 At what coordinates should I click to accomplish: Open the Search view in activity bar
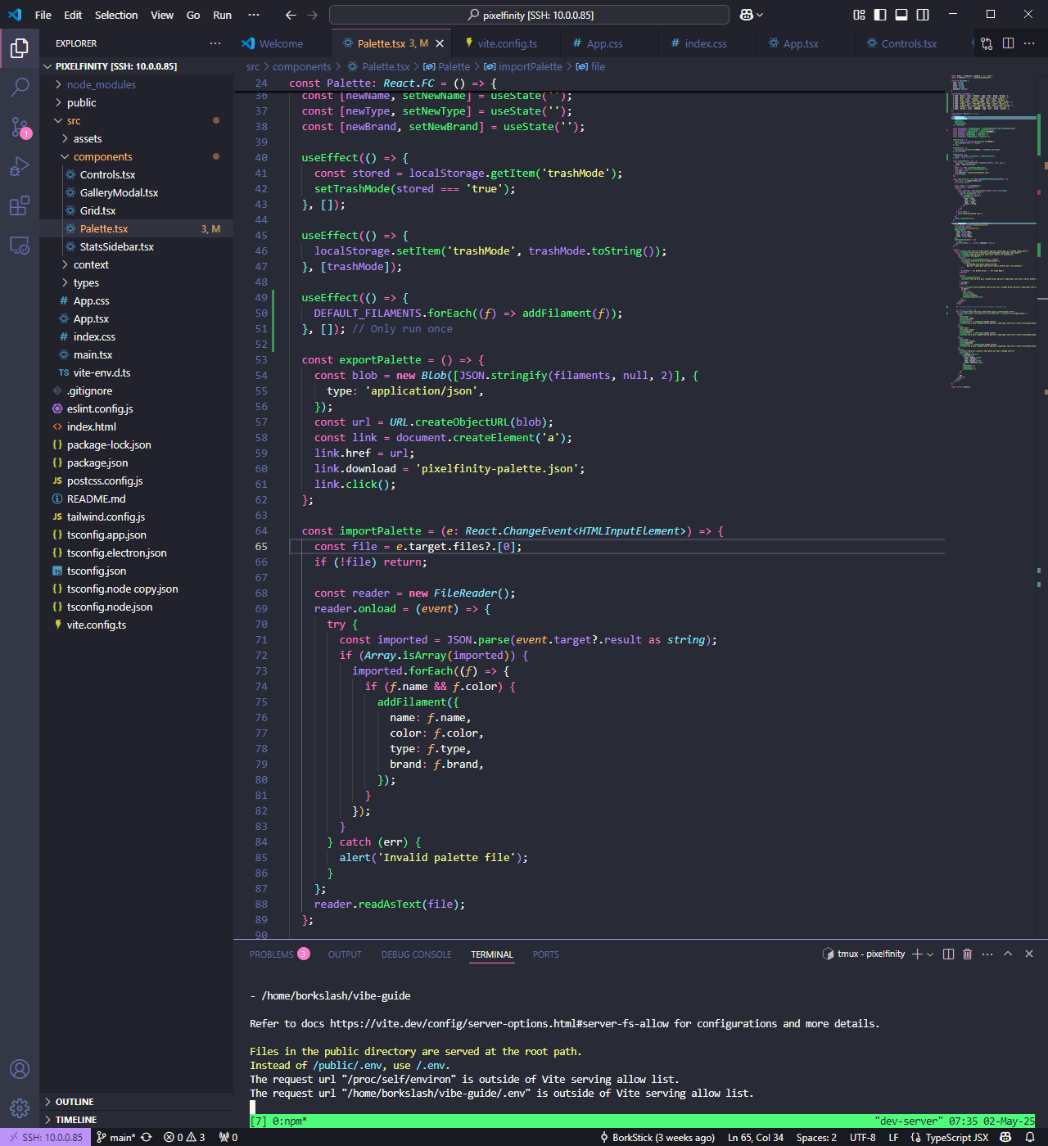20,87
